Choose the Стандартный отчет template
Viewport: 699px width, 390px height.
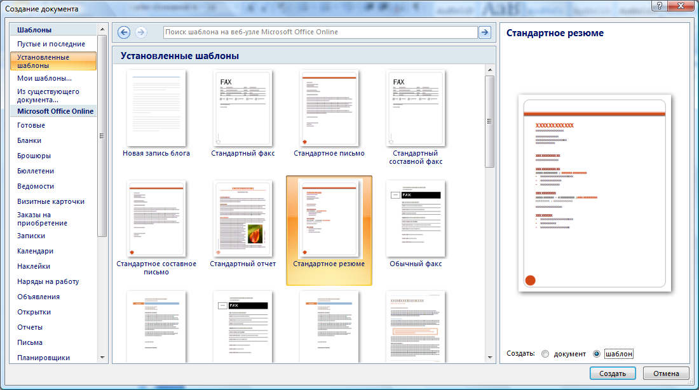(x=243, y=224)
